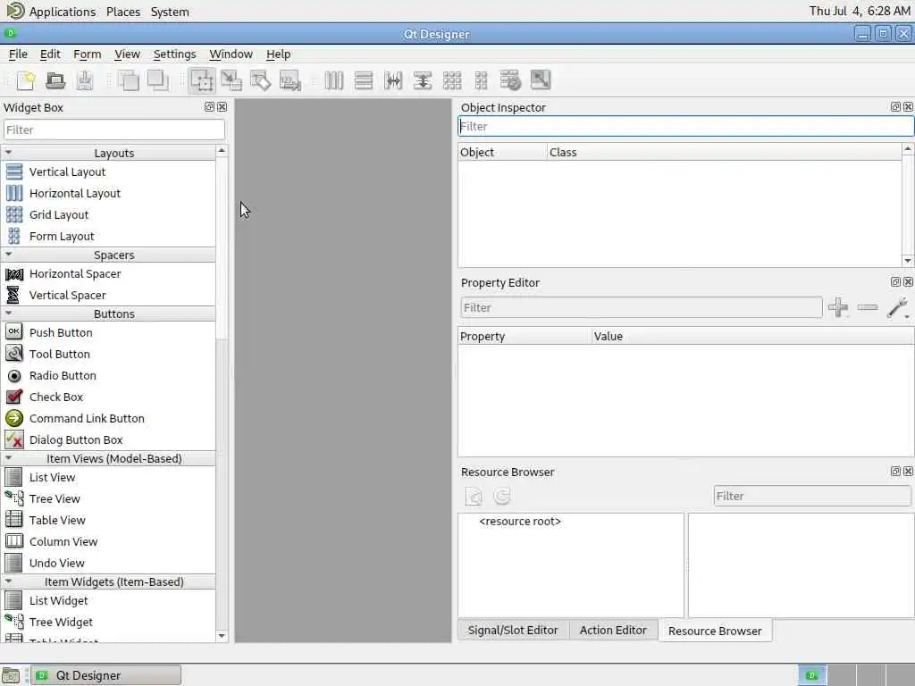The height and width of the screenshot is (686, 915).
Task: Click Lay Out Horizontally toolbar icon
Action: 334,80
